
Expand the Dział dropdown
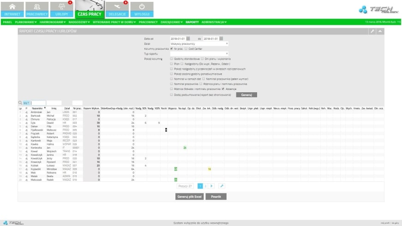pos(199,43)
